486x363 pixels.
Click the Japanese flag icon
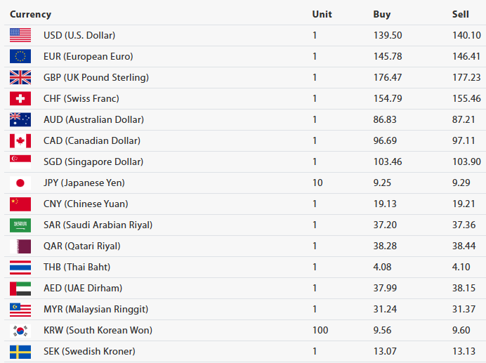click(20, 183)
